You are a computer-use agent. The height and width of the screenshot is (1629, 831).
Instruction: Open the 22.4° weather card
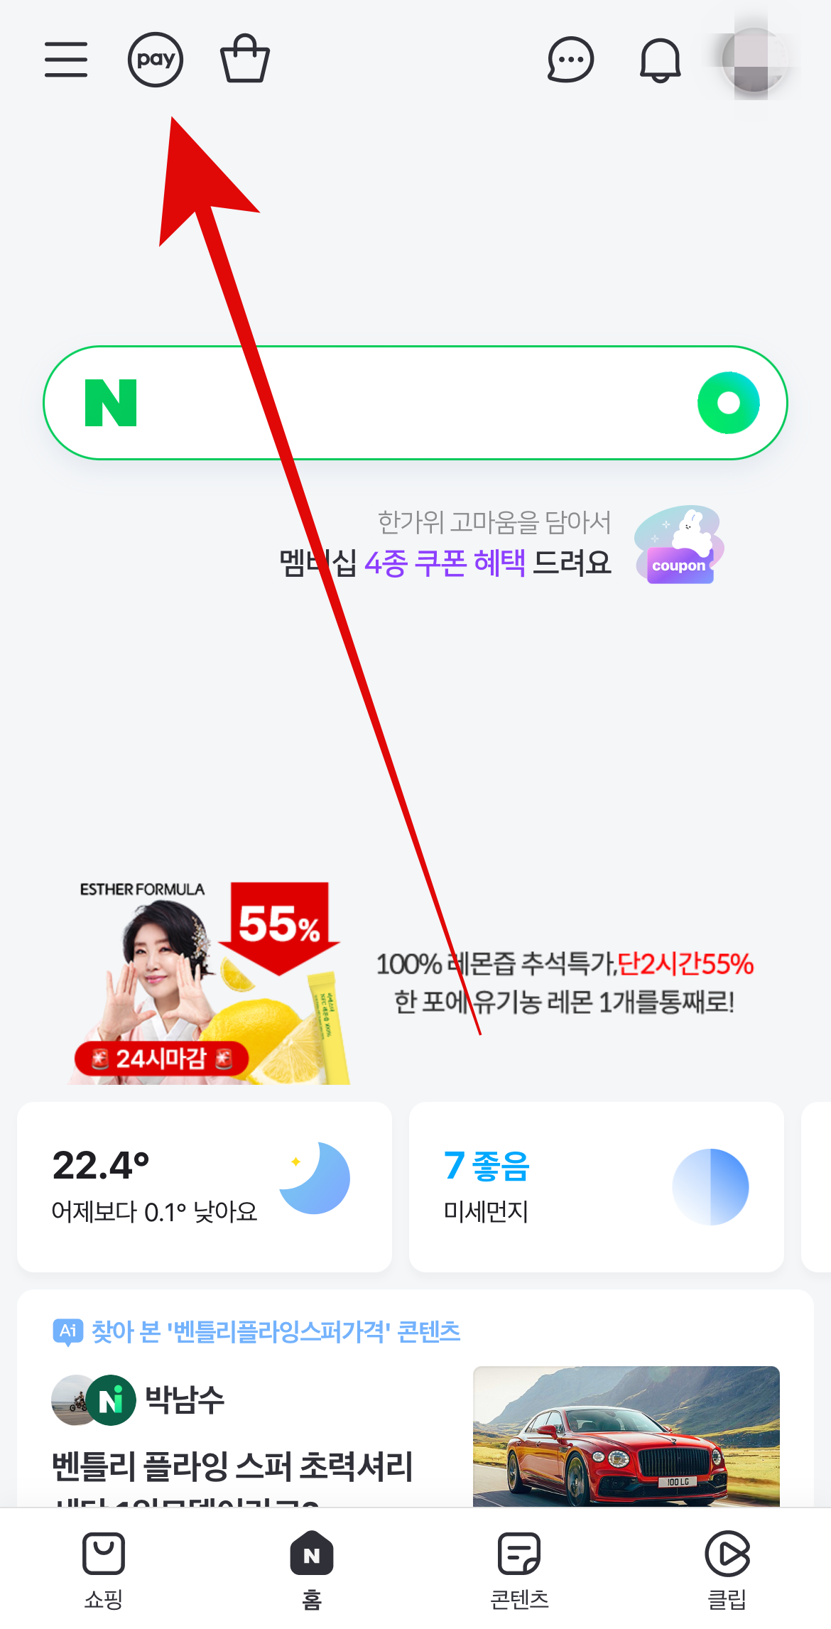(x=205, y=1187)
